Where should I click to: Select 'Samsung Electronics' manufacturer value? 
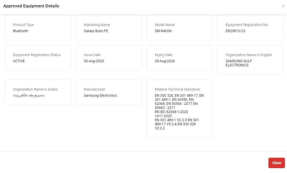(x=100, y=95)
